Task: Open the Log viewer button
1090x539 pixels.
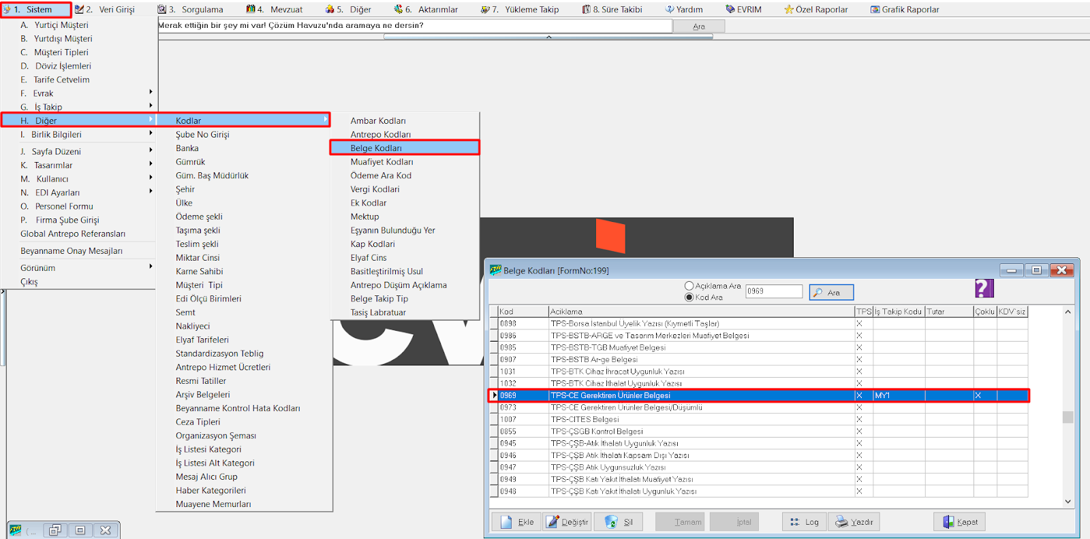Action: click(804, 522)
